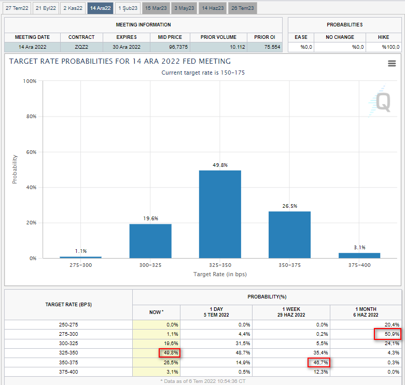Click the 350-375 row label in table

pyautogui.click(x=68, y=363)
